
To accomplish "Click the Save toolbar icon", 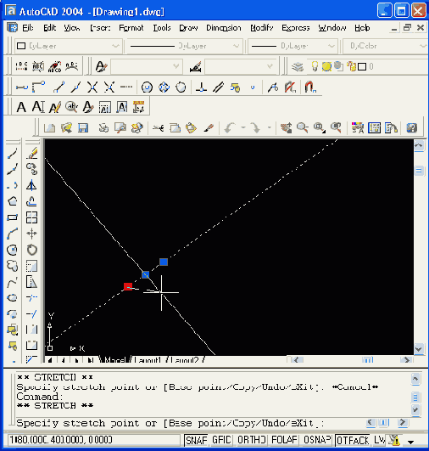I will tap(83, 127).
